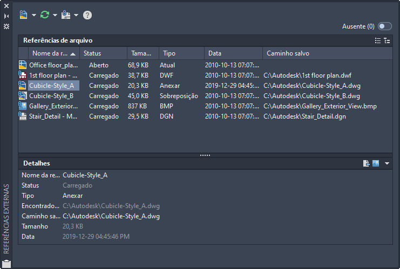Image resolution: width=400 pixels, height=269 pixels.
Task: Open the Attach dropdown arrow
Action: [x=34, y=15]
